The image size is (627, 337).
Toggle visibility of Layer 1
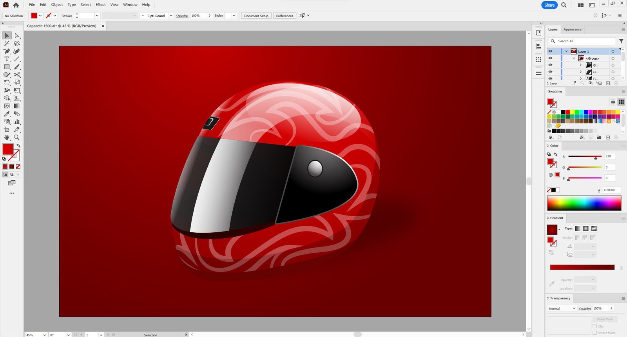coord(550,51)
